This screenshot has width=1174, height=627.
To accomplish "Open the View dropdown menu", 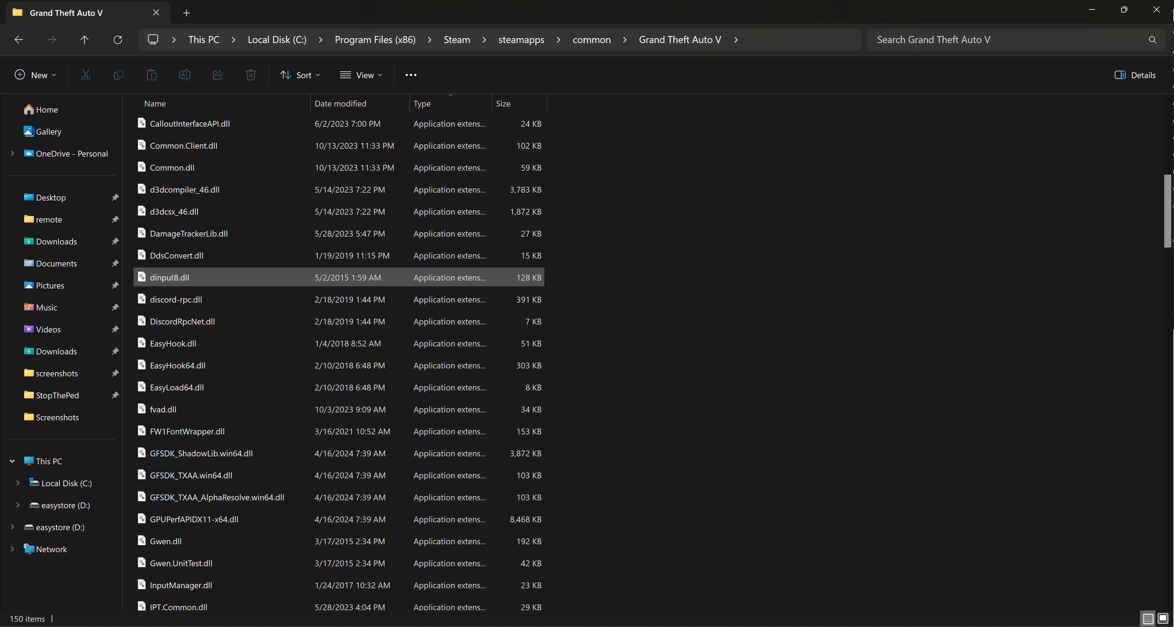I will 361,75.
